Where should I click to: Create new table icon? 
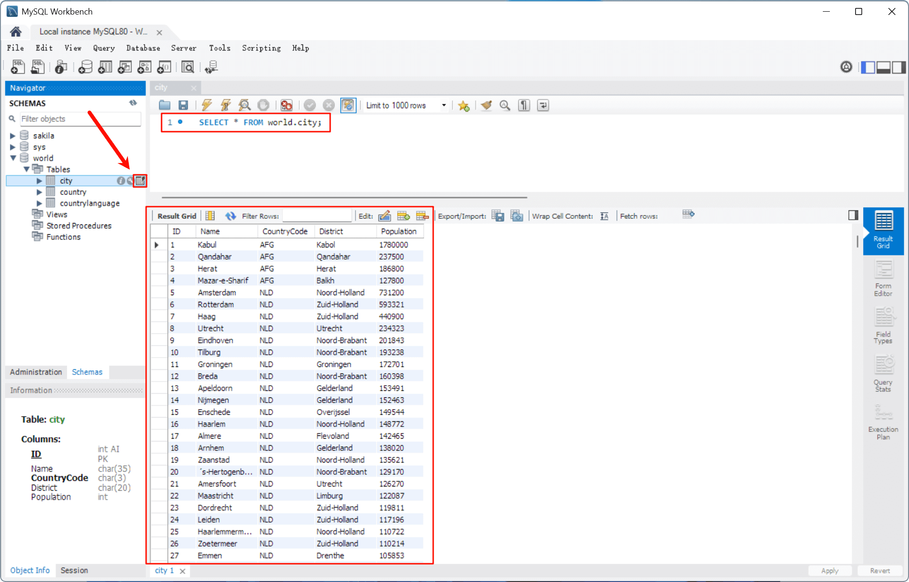(105, 67)
